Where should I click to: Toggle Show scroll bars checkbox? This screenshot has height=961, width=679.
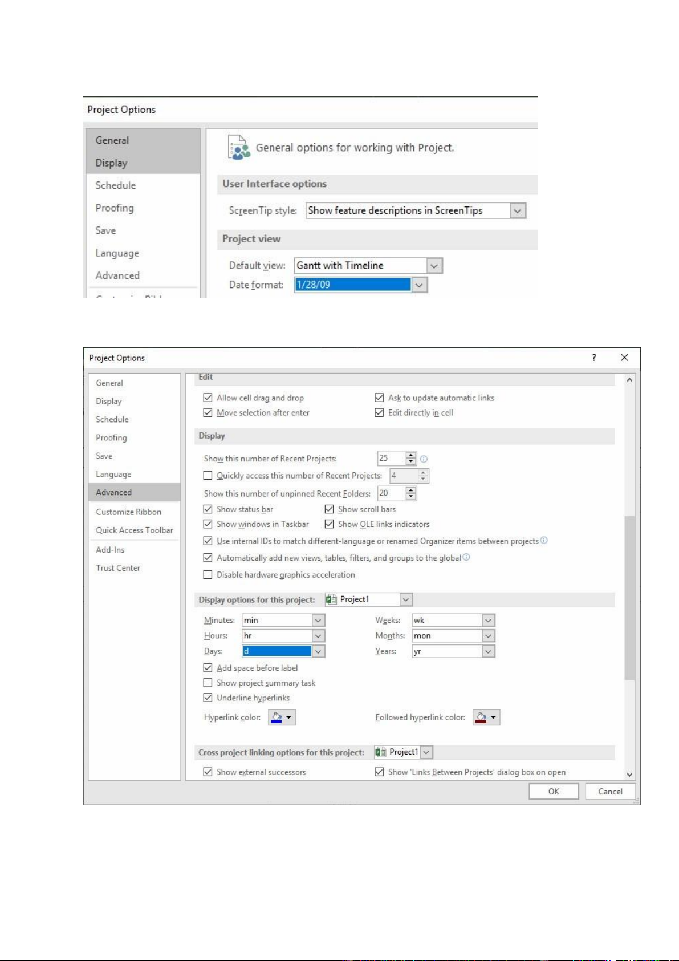point(329,509)
